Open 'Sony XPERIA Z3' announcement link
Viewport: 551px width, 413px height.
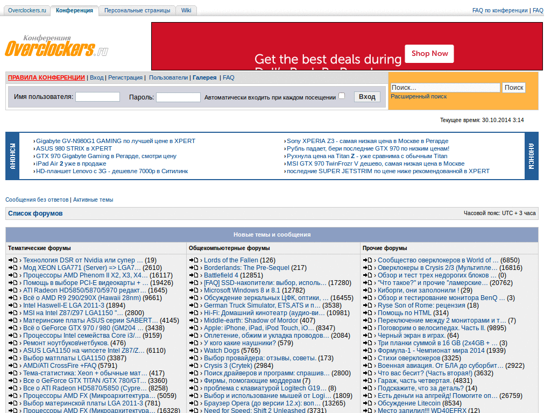coord(368,141)
